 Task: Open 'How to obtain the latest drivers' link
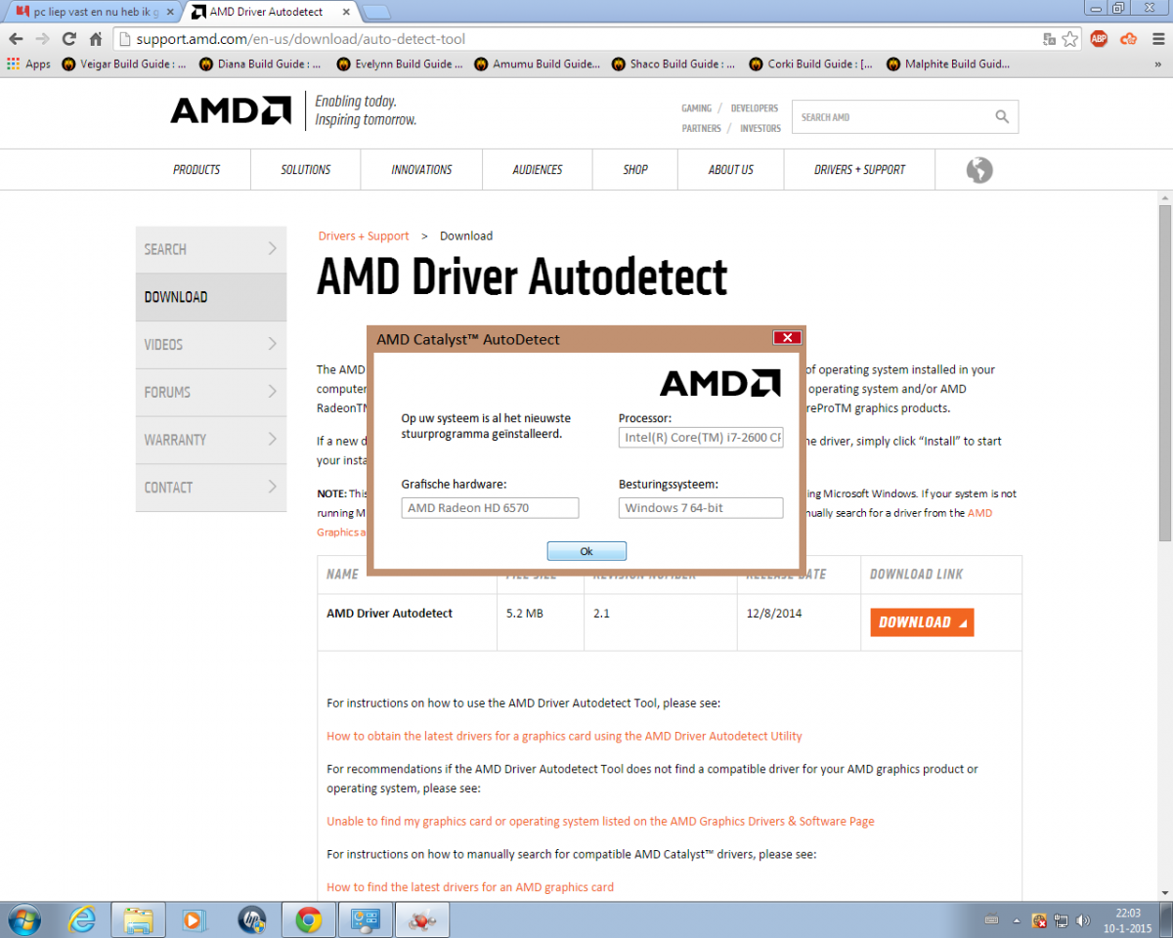click(x=564, y=736)
